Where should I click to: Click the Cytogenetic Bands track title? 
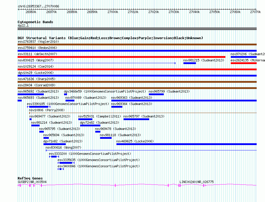tap(35, 22)
